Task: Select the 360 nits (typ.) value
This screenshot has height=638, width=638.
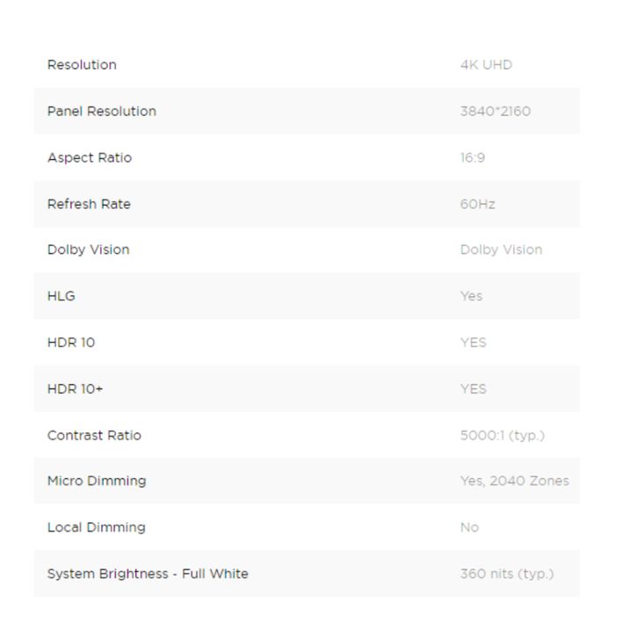Action: tap(507, 574)
